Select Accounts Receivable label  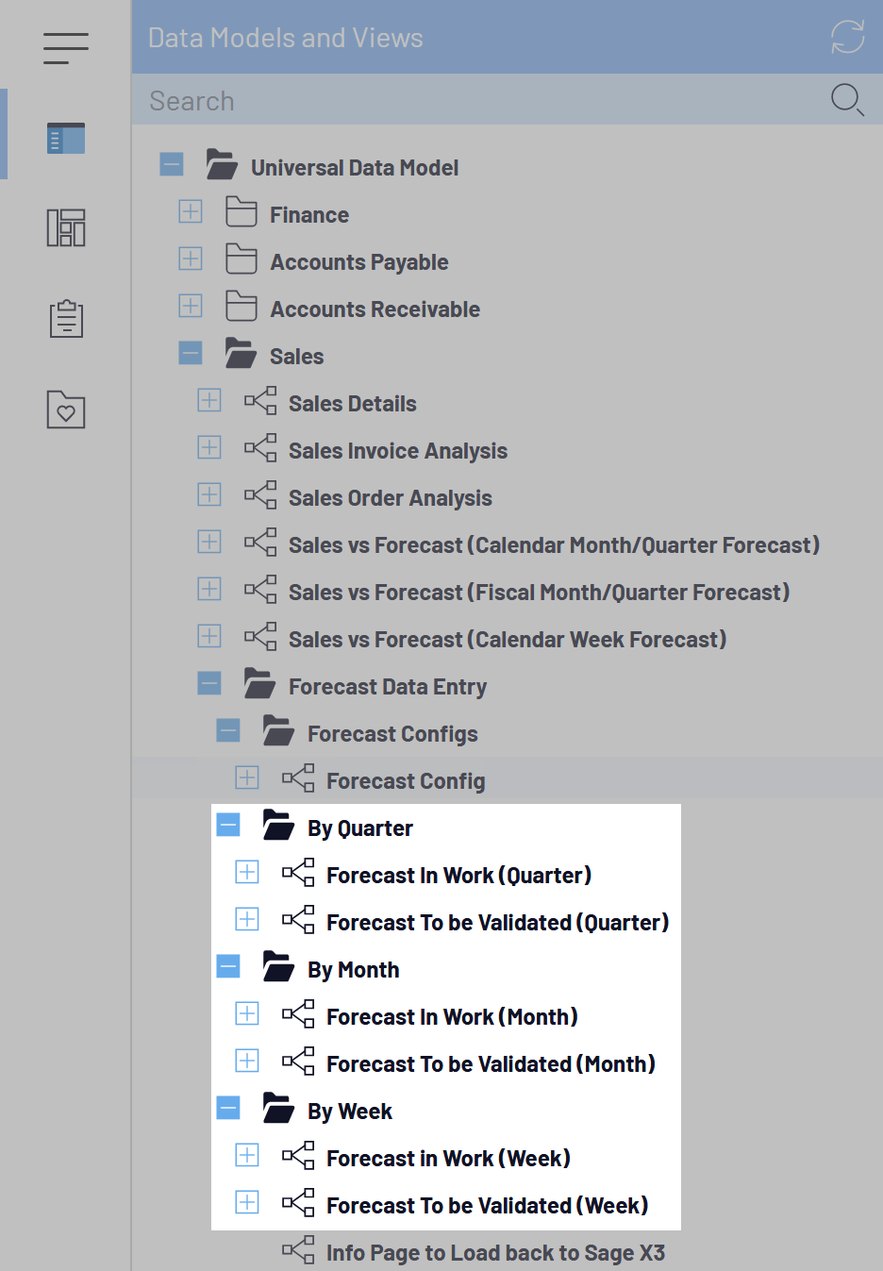[375, 309]
